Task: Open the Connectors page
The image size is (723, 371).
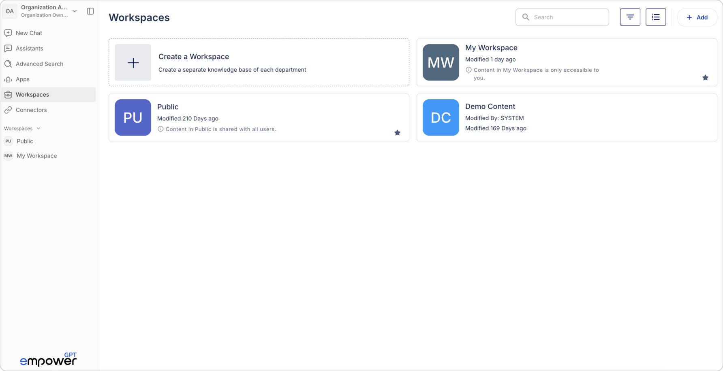Action: 31,110
